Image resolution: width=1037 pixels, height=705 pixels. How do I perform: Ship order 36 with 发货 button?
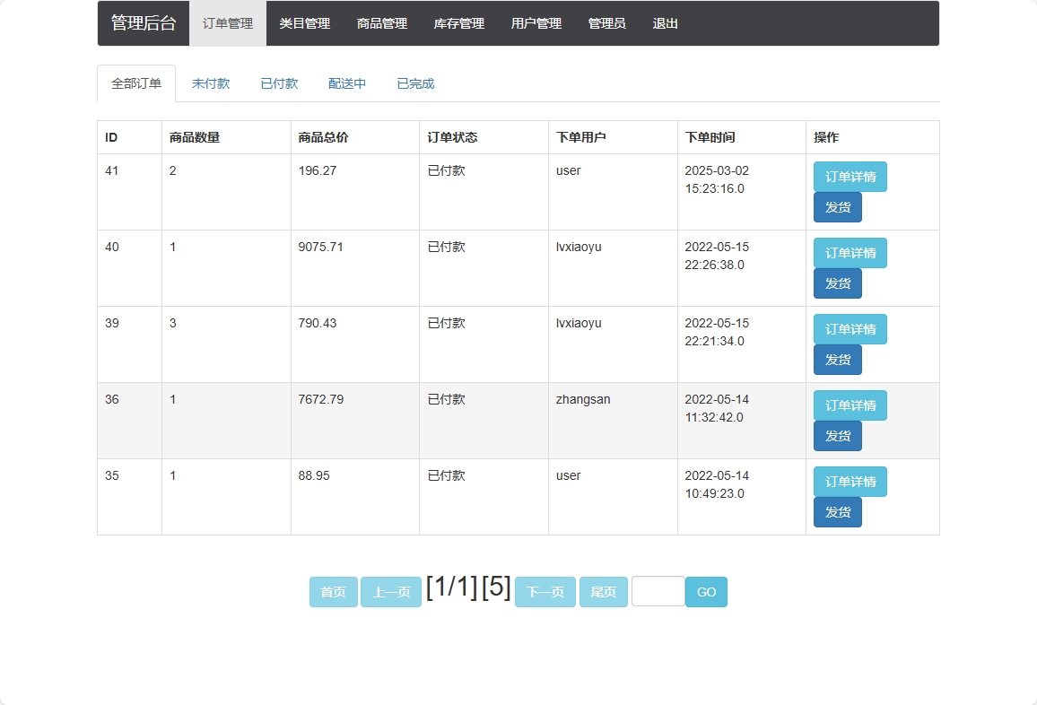[x=837, y=436]
